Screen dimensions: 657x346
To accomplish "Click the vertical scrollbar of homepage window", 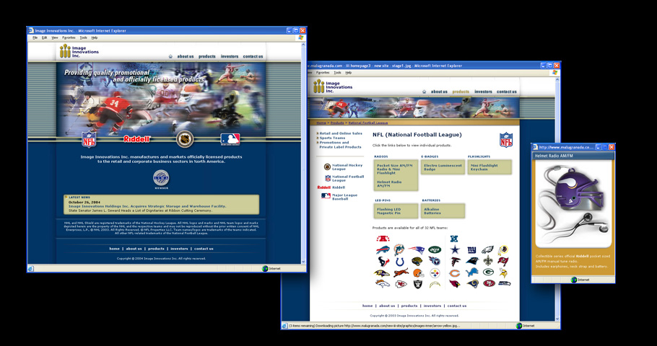I will click(x=304, y=153).
